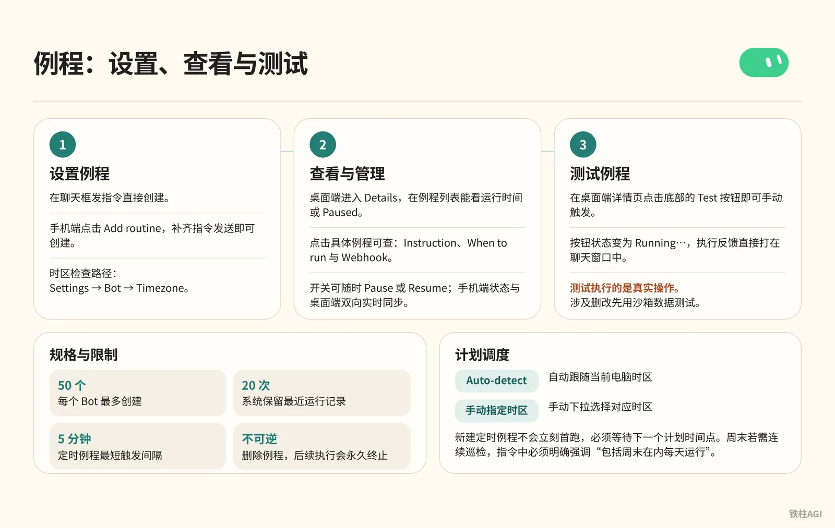Click the step 2 number circle
The image size is (835, 528).
click(x=323, y=144)
